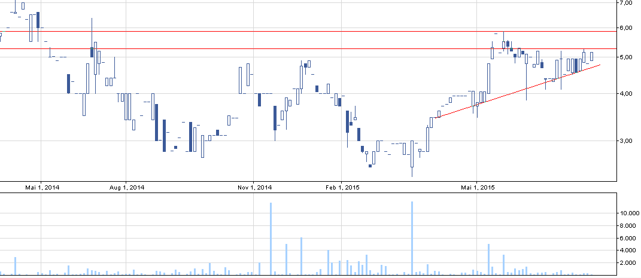Select the 3,00 price axis label

tap(626, 141)
